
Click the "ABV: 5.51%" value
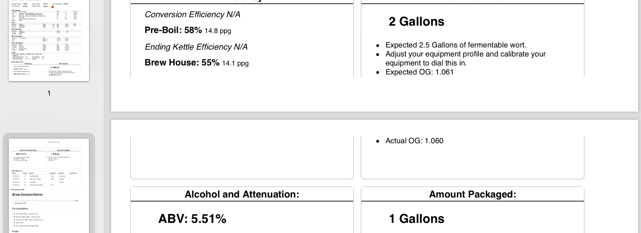pos(192,219)
